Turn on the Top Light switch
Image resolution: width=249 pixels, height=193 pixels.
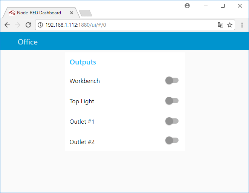coord(172,101)
